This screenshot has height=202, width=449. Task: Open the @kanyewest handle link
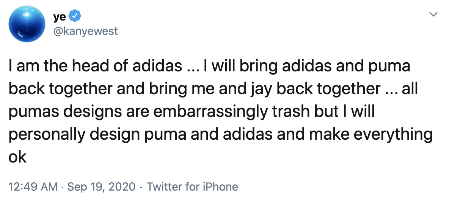pyautogui.click(x=85, y=31)
